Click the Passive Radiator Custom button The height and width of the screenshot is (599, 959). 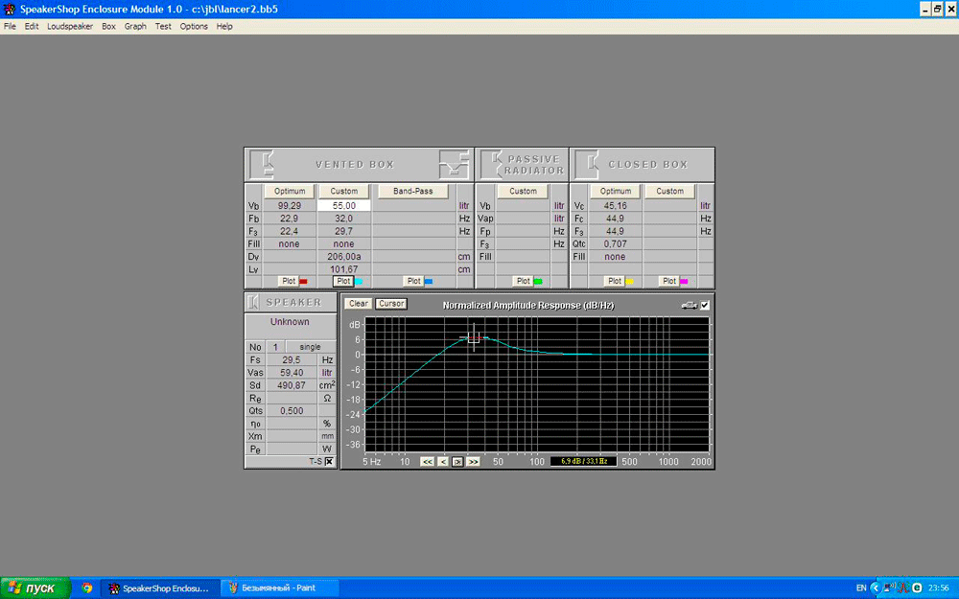coord(523,192)
